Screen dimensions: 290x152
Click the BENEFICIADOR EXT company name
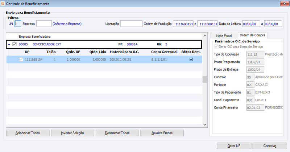click(47, 44)
